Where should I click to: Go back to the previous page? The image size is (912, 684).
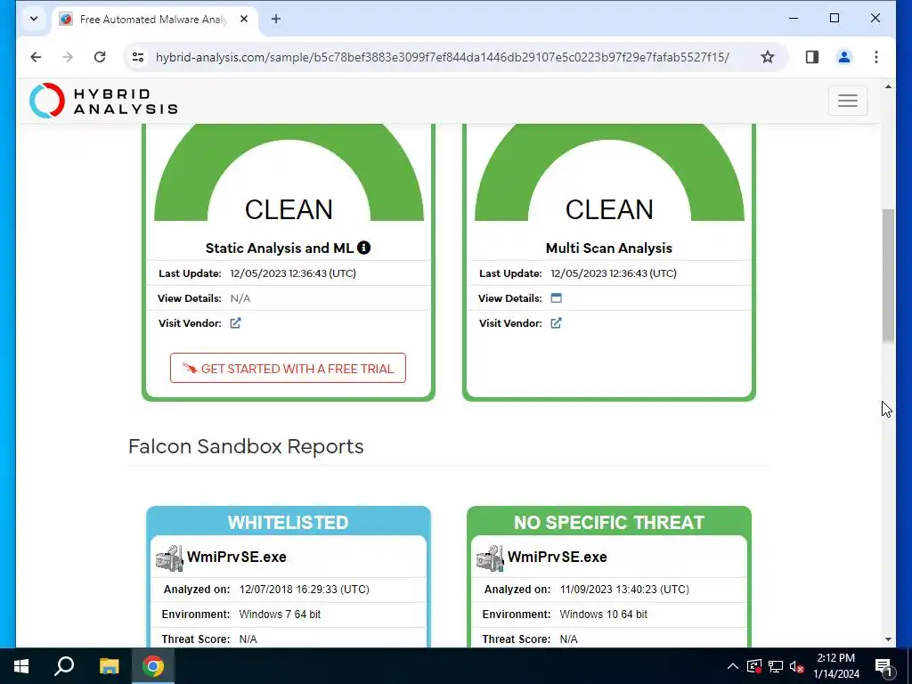(x=36, y=57)
